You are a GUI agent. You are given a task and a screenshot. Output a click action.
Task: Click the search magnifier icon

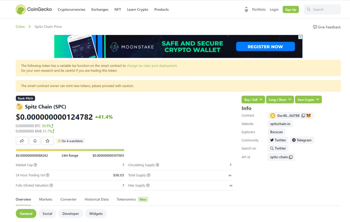pos(309,10)
